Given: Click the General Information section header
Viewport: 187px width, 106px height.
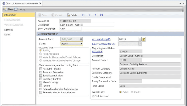Looking at the screenshot, I should click(111, 34).
